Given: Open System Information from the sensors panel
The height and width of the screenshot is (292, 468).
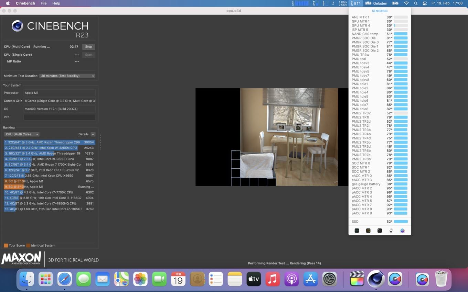Looking at the screenshot, I should pyautogui.click(x=391, y=231).
